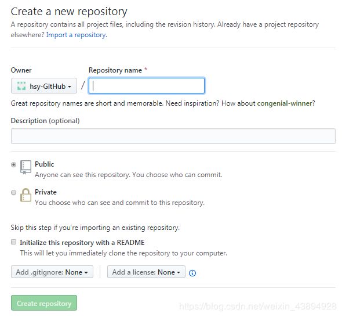Click the Public repository book icon
The height and width of the screenshot is (317, 342).
26,167
